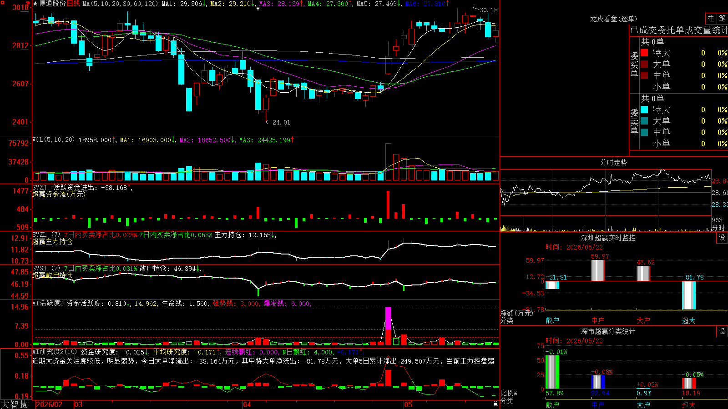
Task: Click the star icon before 博通股份
Action: [35, 4]
